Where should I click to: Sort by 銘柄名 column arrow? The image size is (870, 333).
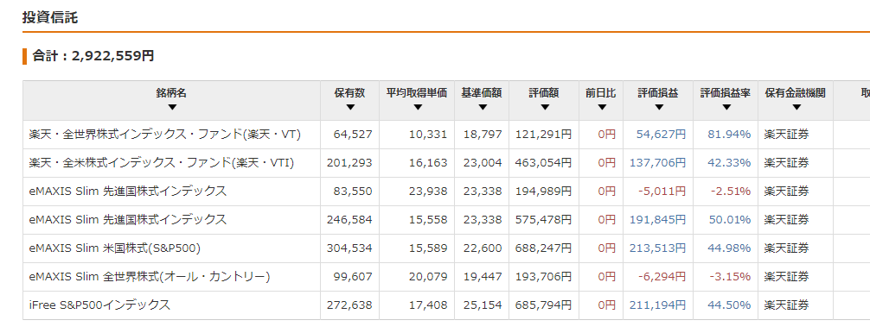172,107
